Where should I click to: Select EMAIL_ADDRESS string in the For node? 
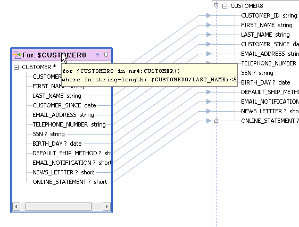click(x=63, y=115)
